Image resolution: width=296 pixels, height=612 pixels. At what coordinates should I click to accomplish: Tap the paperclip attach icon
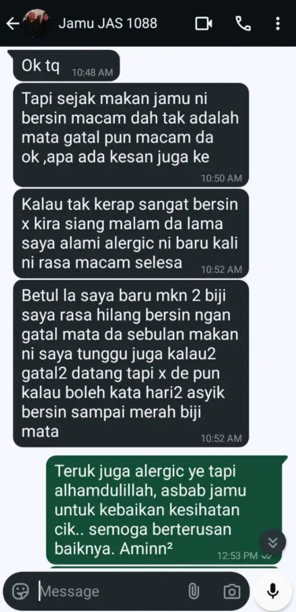tap(193, 591)
